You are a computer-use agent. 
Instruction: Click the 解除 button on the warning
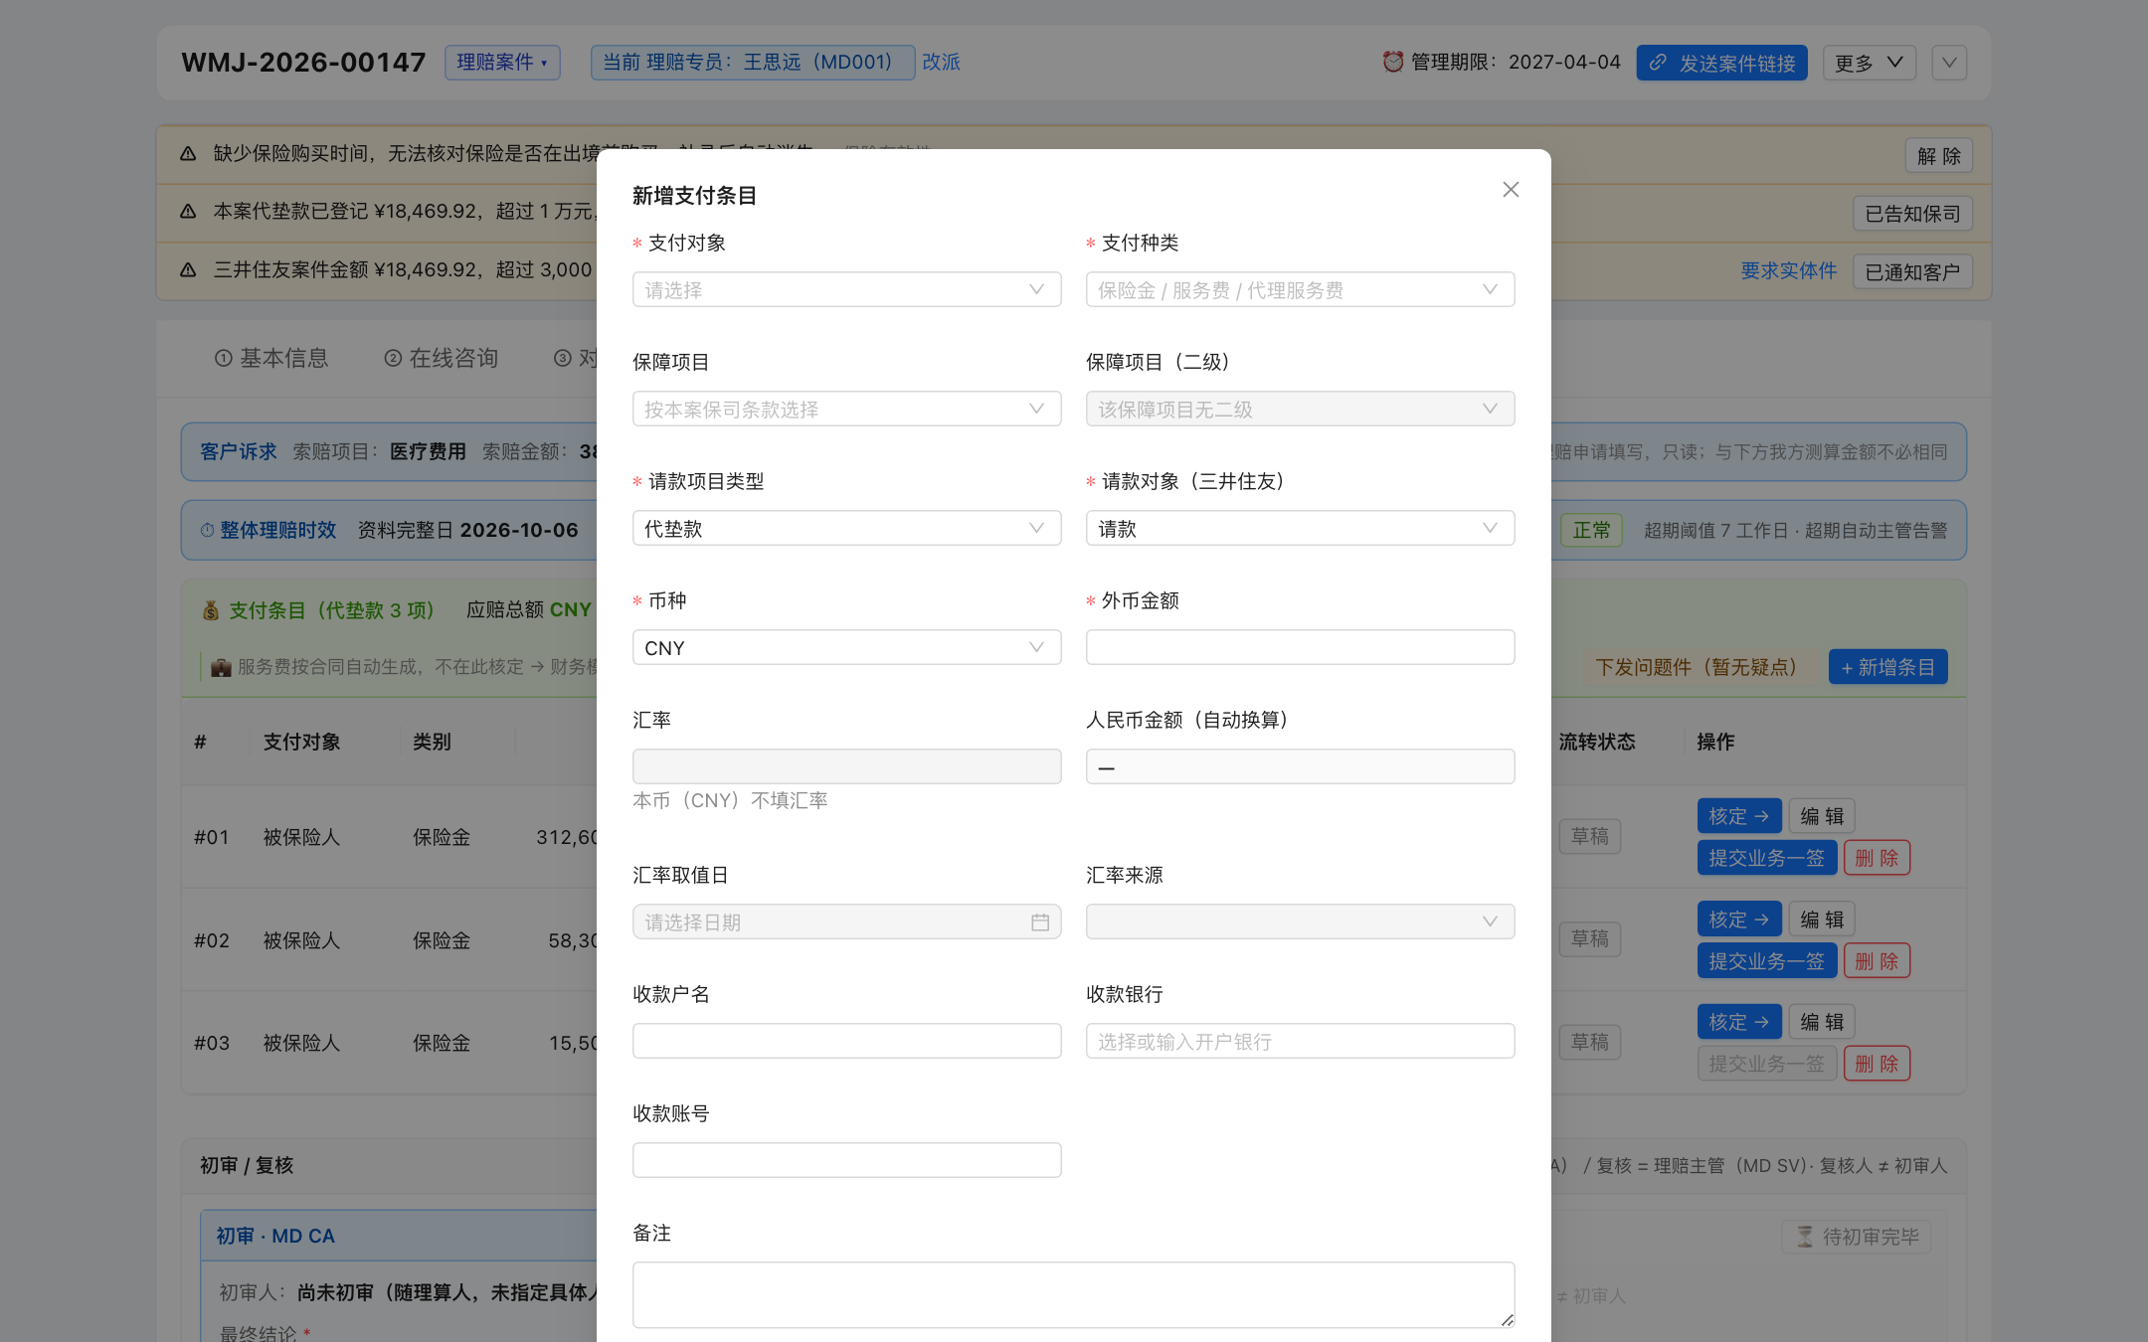pyautogui.click(x=1939, y=156)
